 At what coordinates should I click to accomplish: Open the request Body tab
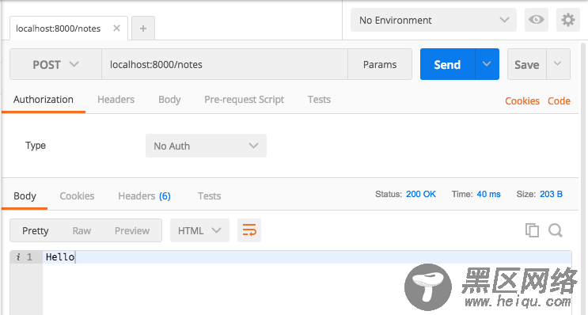169,100
